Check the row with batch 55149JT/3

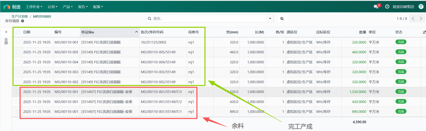18,92
